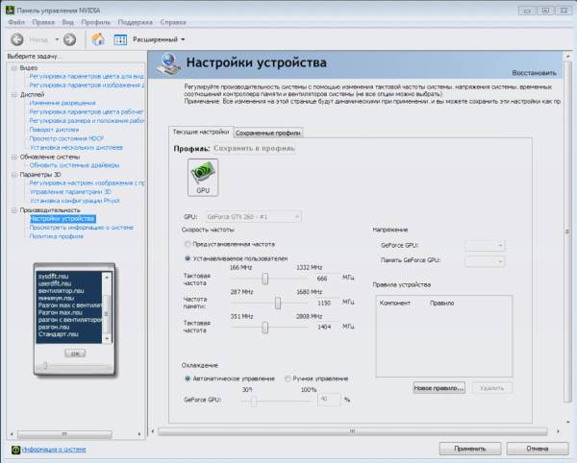The width and height of the screenshot is (577, 463).
Task: Enable Автоматическое управление cooling
Action: pos(188,378)
